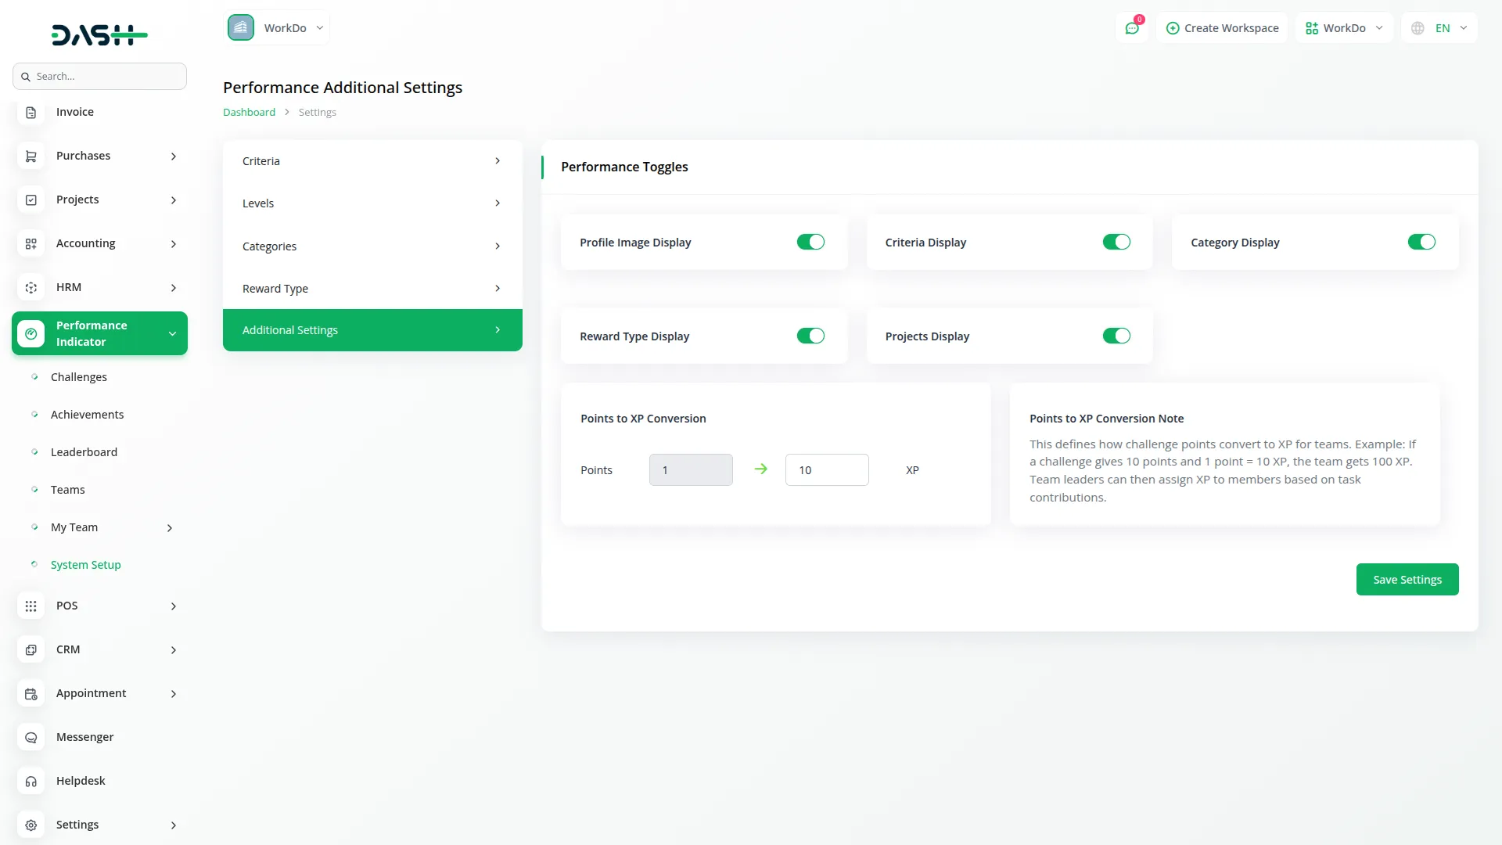This screenshot has width=1502, height=845.
Task: Turn off the Projects Display switch
Action: click(1116, 336)
